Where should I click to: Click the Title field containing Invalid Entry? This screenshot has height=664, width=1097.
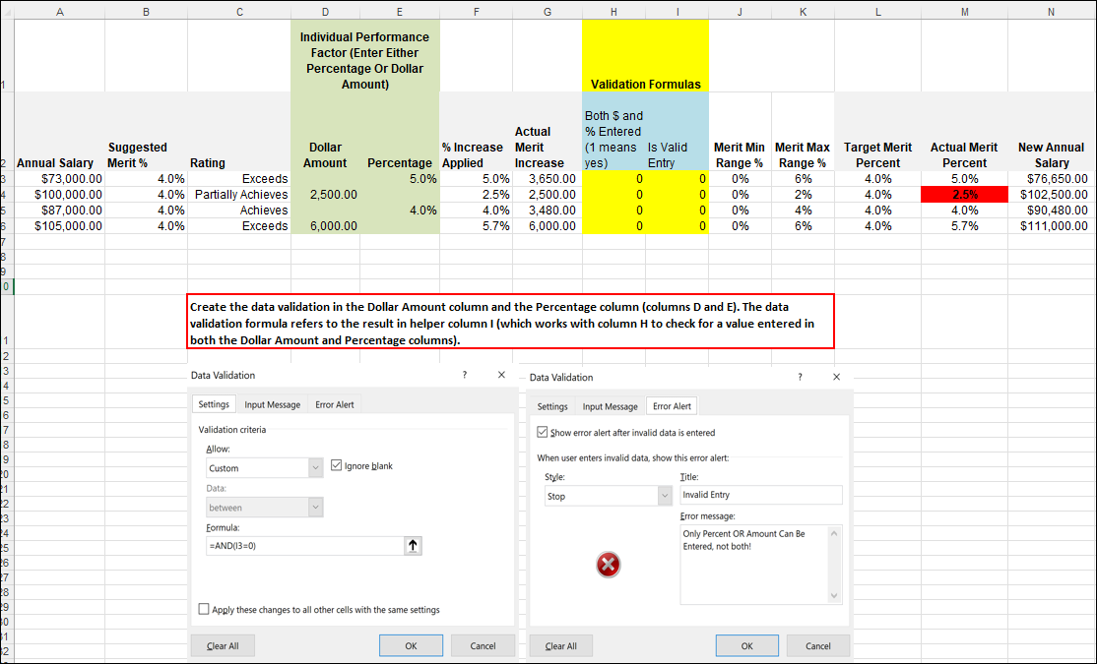point(760,495)
